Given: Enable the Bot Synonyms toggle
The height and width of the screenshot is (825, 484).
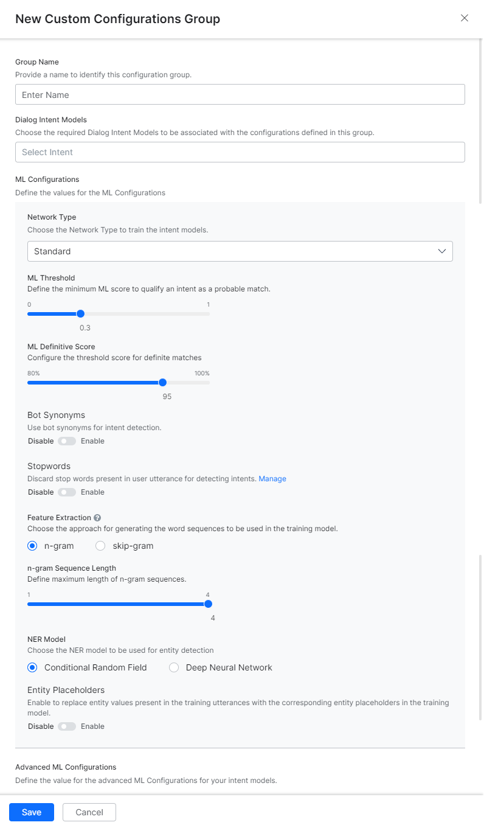Looking at the screenshot, I should tap(67, 440).
